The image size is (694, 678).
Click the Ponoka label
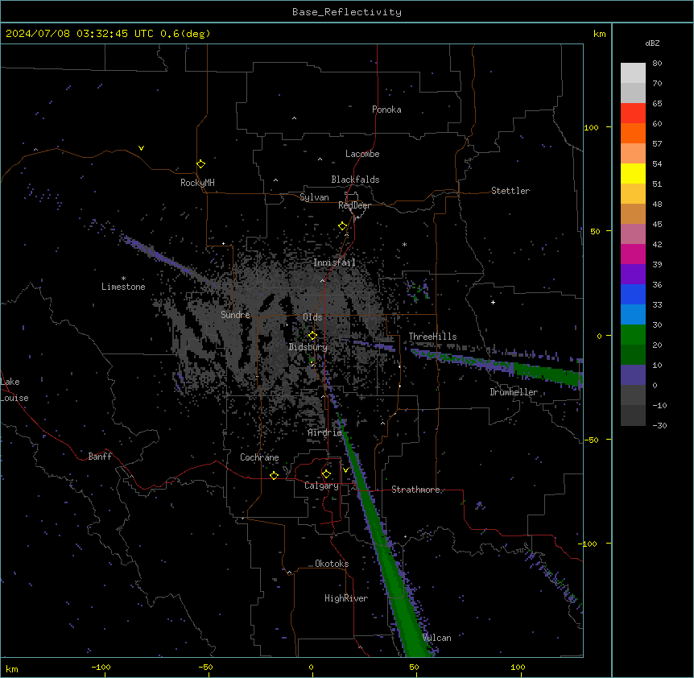pos(386,110)
